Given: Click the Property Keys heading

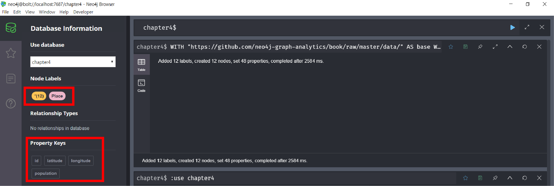Looking at the screenshot, I should [x=48, y=143].
